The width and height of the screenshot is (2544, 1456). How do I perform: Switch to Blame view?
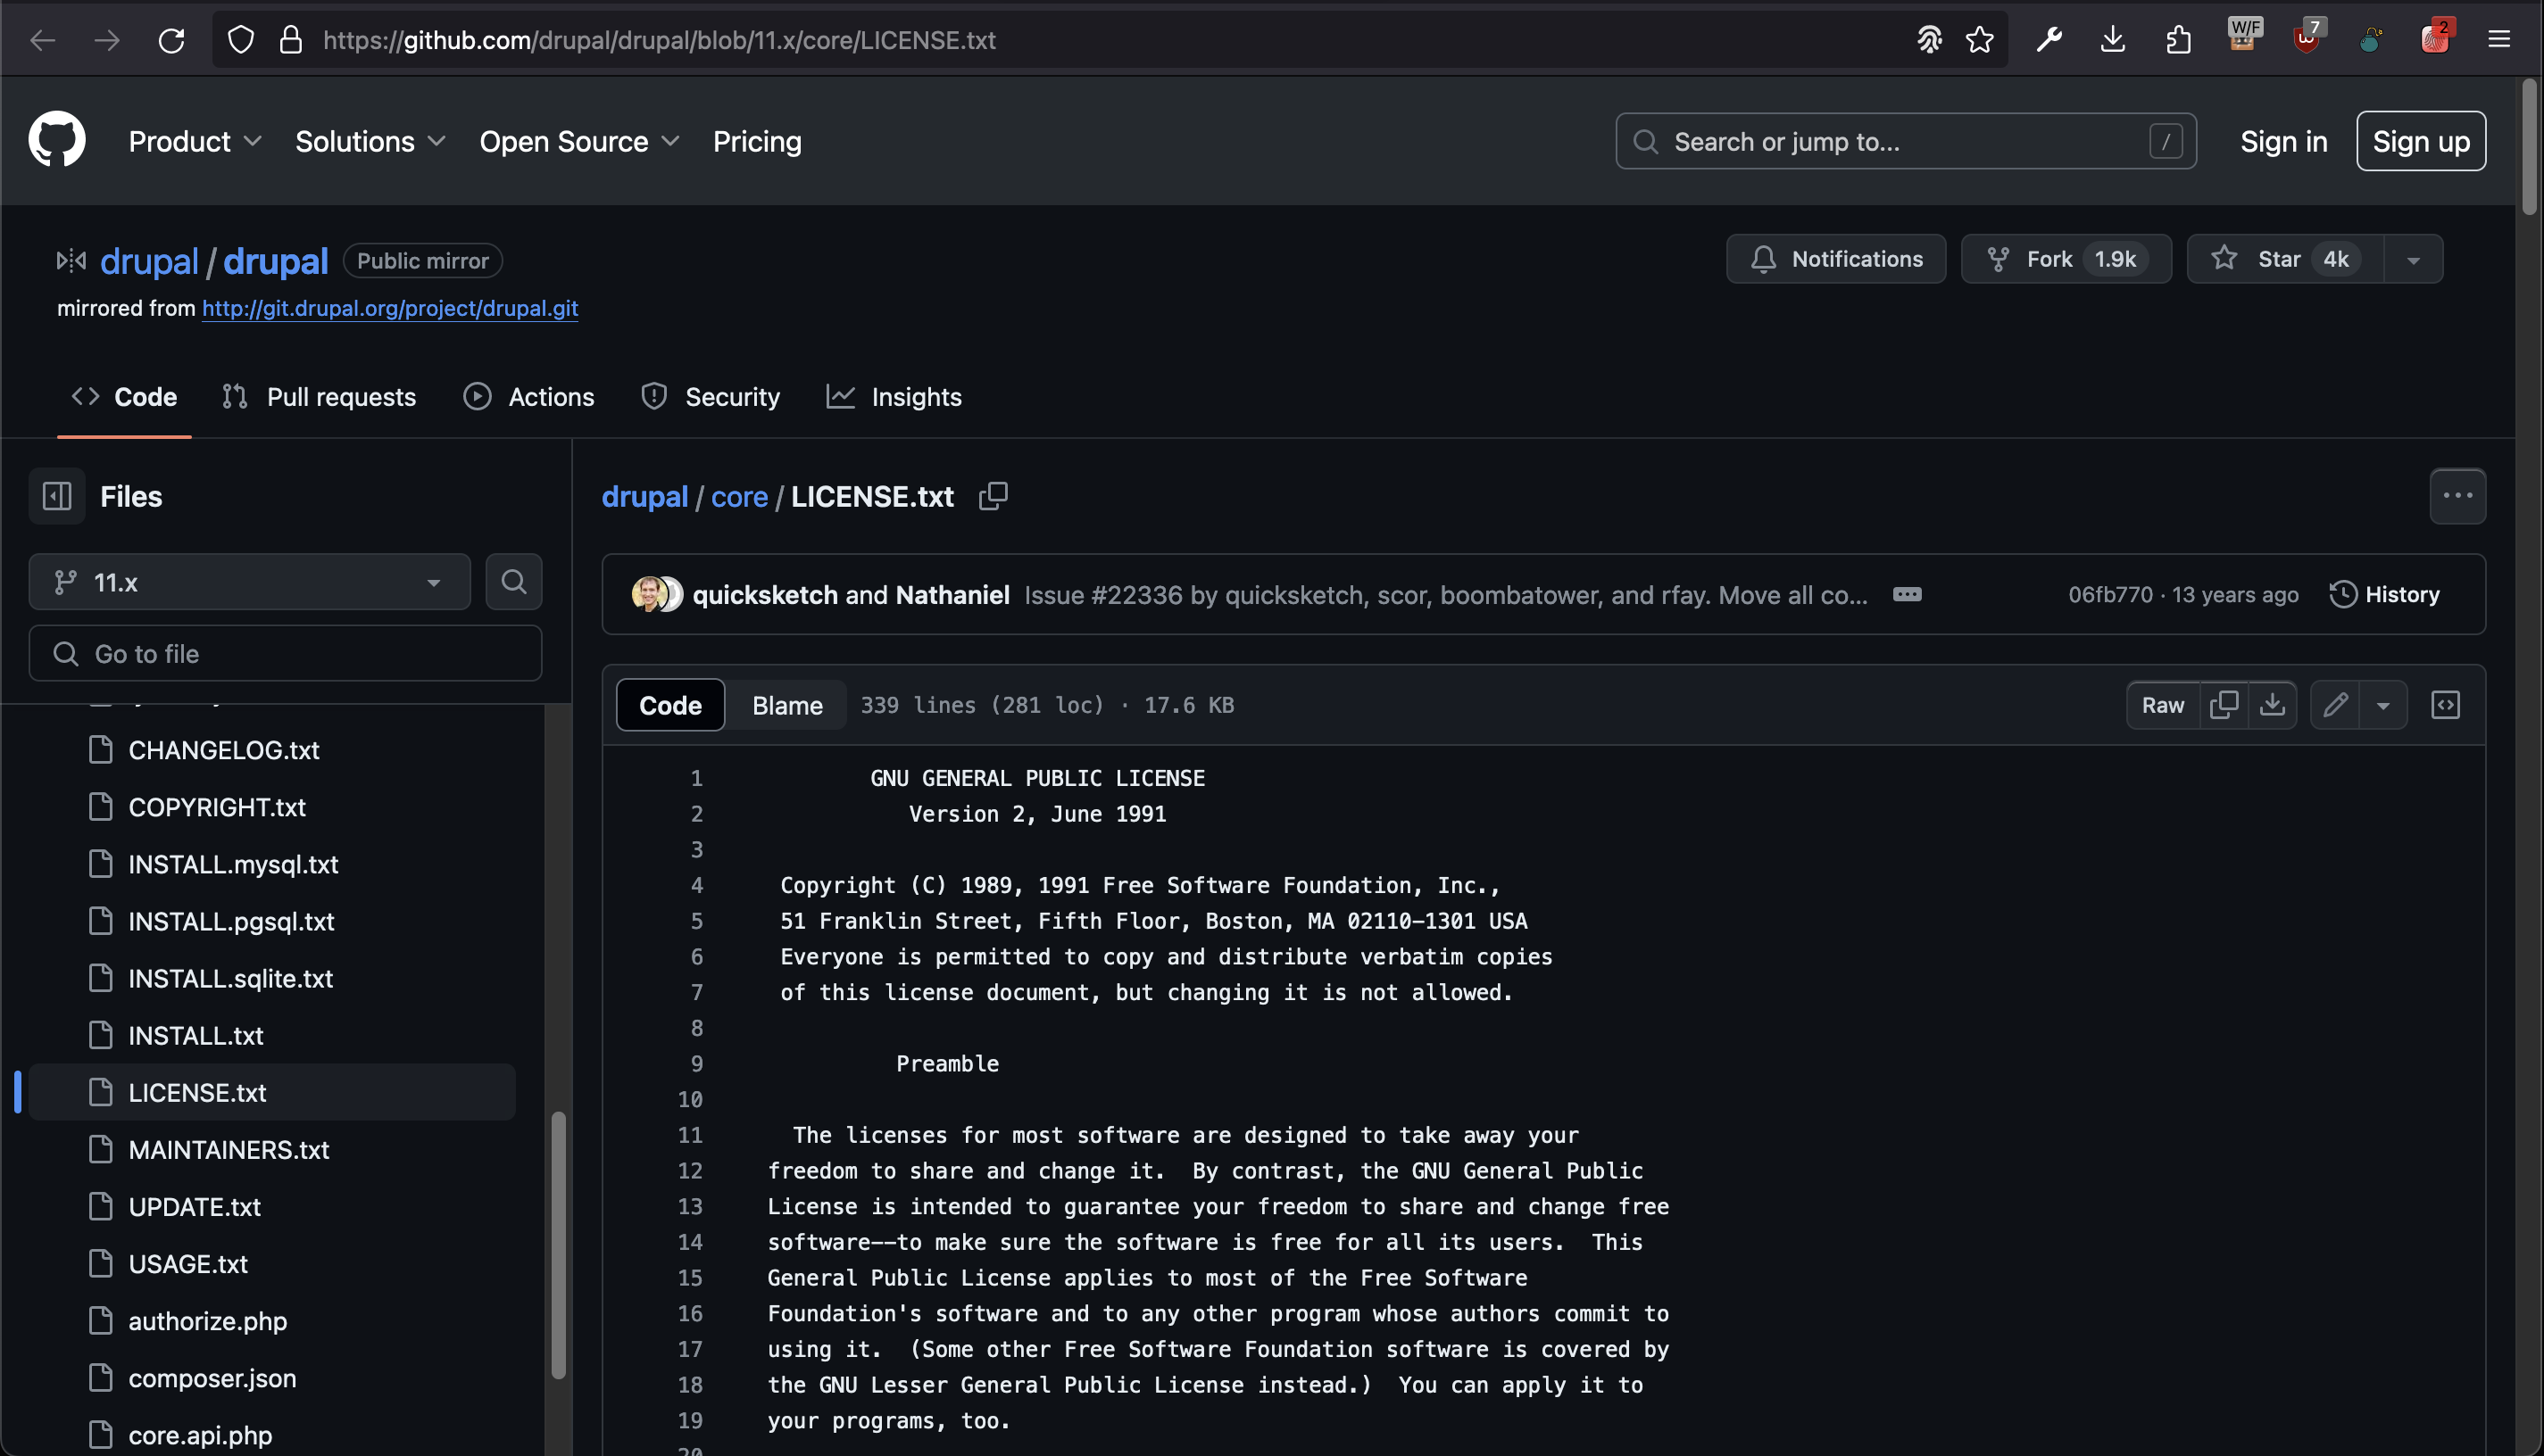point(786,705)
